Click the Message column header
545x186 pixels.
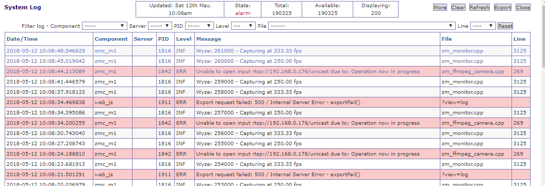tap(208, 39)
